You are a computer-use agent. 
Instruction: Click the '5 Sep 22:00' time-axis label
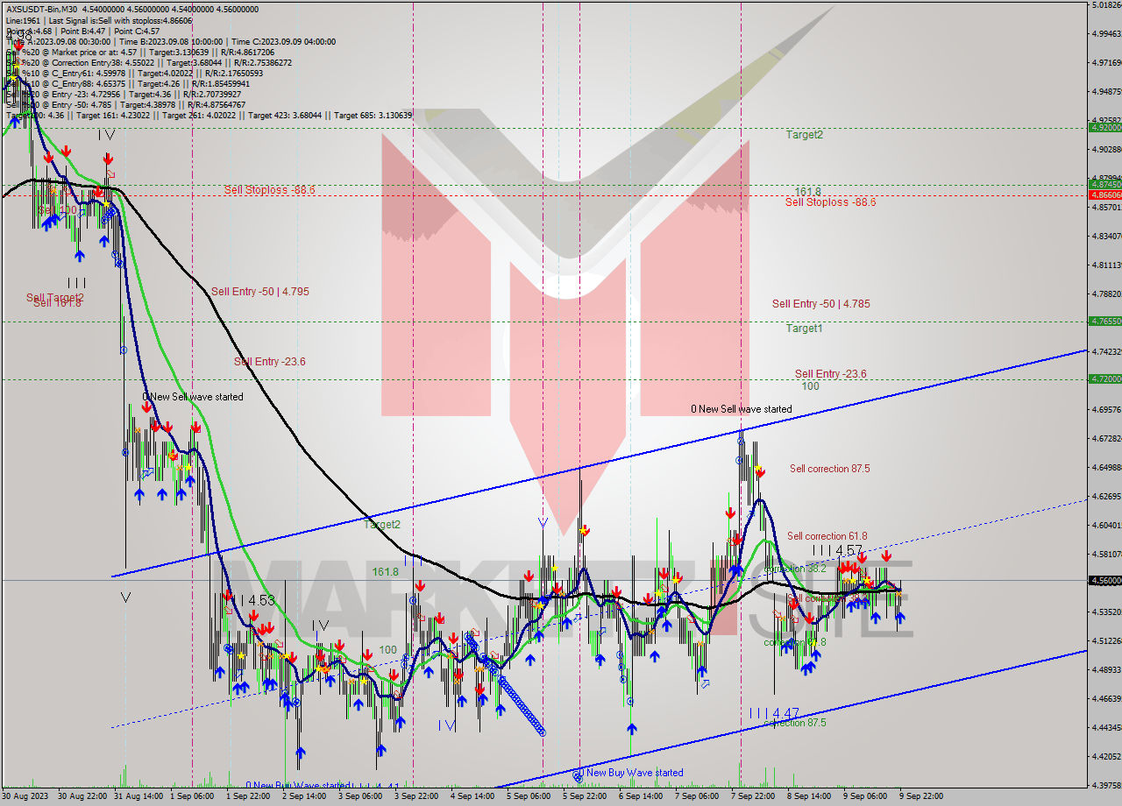tap(584, 796)
